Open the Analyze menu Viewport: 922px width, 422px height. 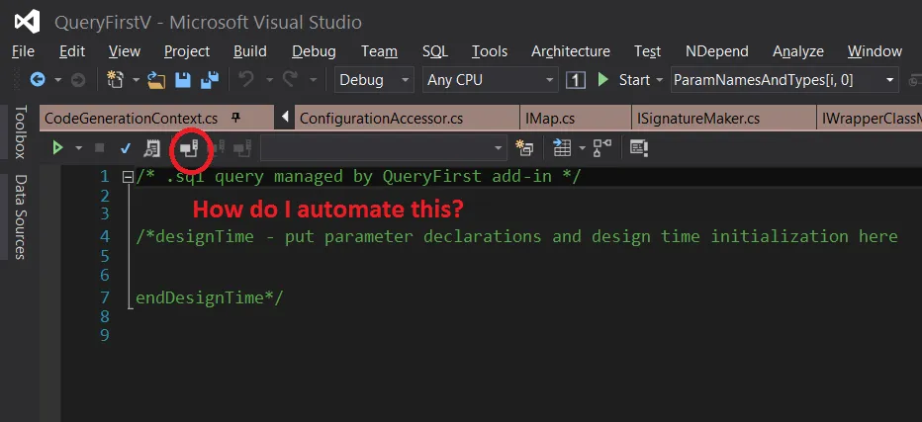pos(798,51)
